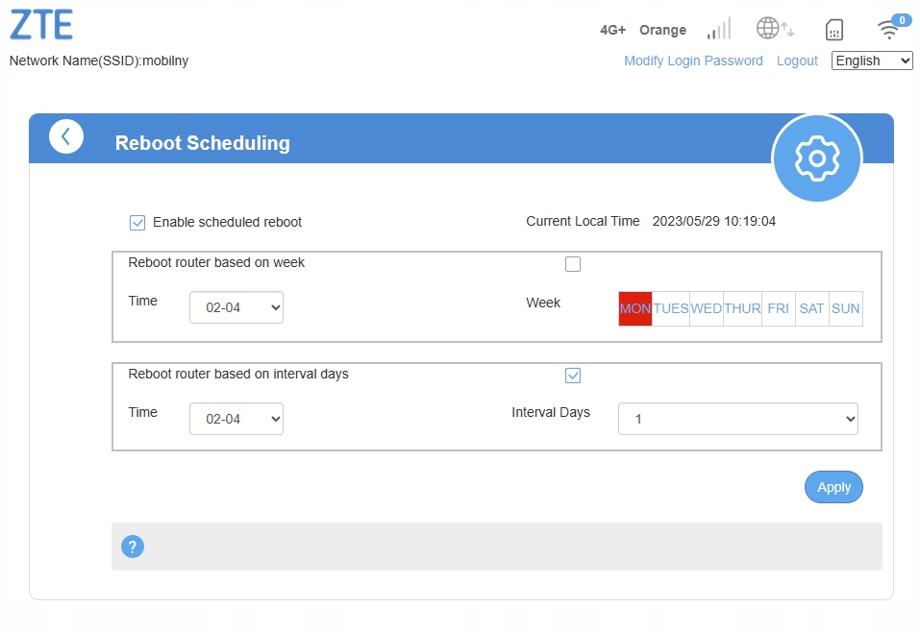The image size is (920, 632).
Task: Click the back arrow icon
Action: [x=65, y=137]
